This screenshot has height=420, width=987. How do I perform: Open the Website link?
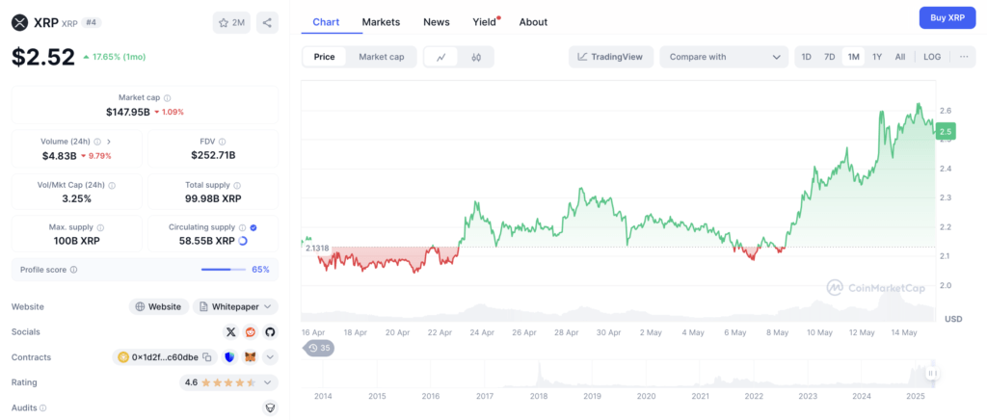159,307
